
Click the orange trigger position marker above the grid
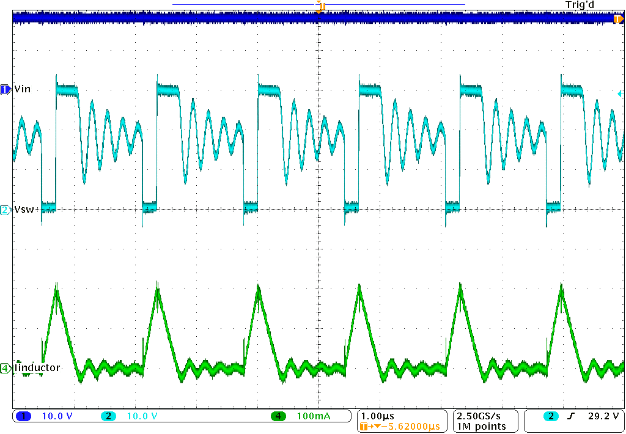click(x=320, y=9)
